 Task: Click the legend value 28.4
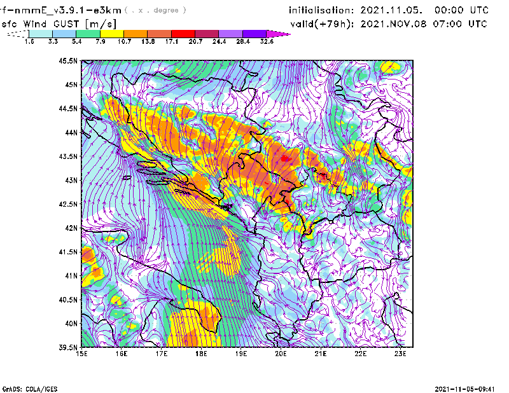[243, 41]
